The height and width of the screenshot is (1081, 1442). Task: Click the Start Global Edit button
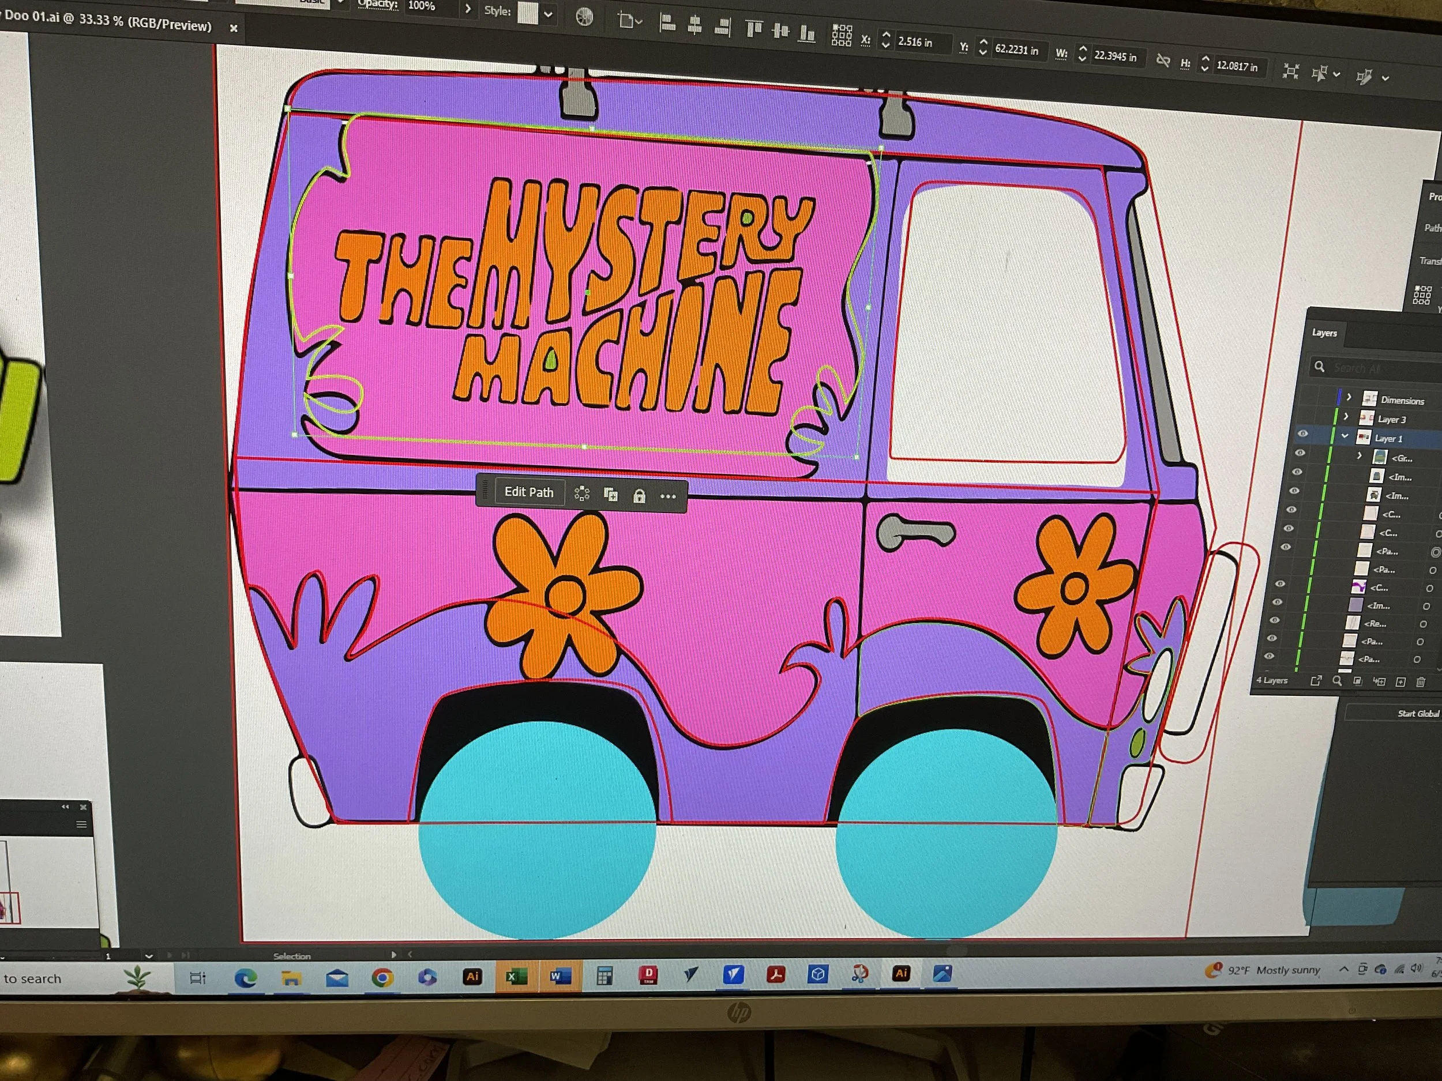pos(1394,714)
